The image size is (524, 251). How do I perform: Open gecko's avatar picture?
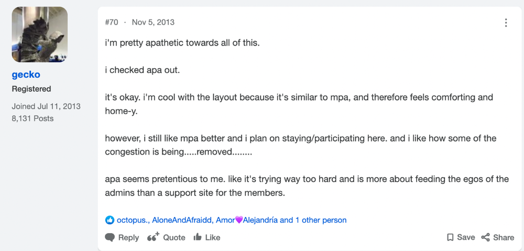(40, 35)
